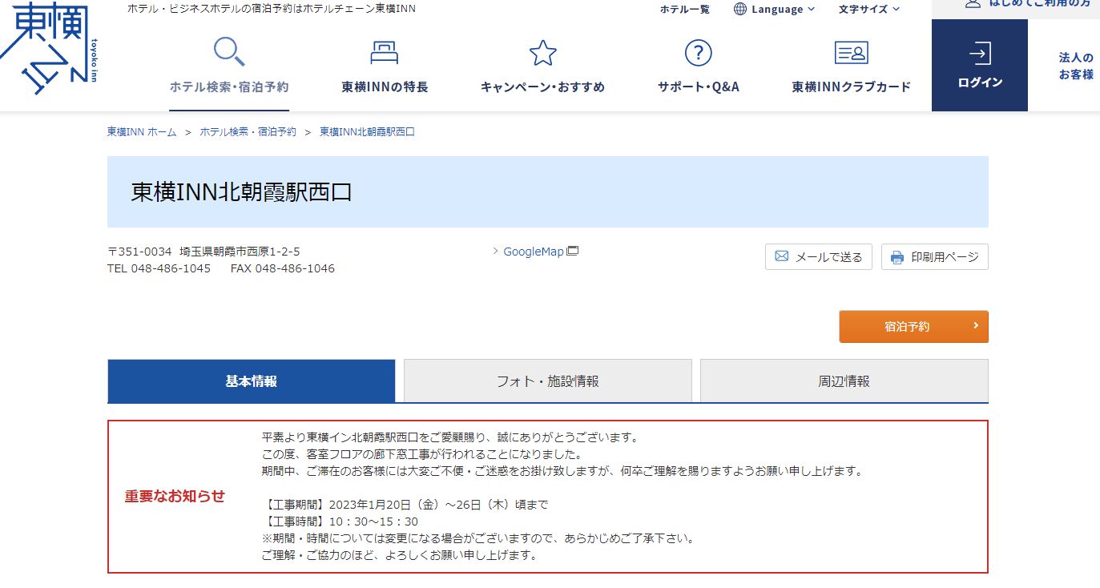
Task: Open the Language dropdown
Action: [x=774, y=9]
